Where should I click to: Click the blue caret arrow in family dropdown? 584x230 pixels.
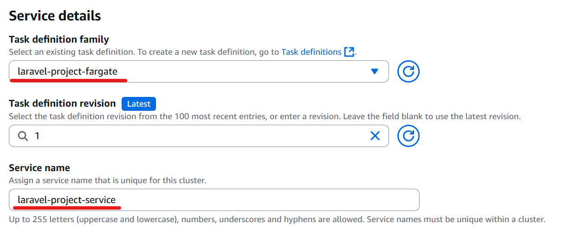pyautogui.click(x=375, y=71)
